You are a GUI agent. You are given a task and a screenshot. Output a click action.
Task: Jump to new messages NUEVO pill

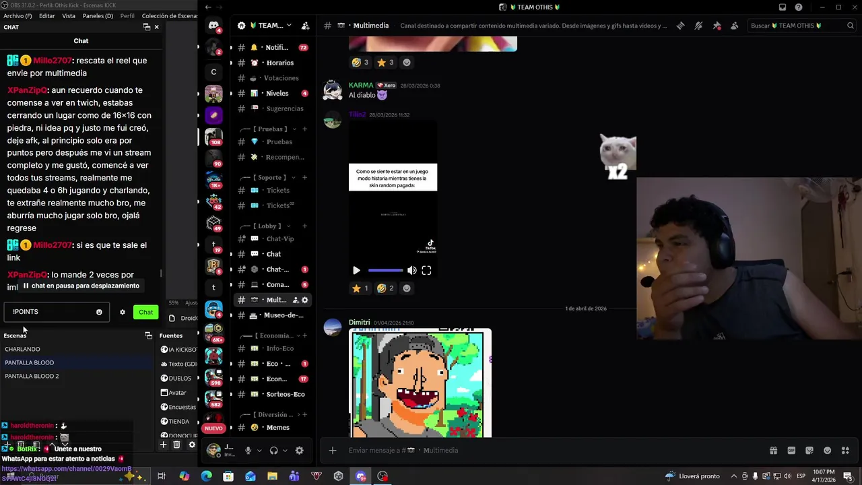coord(213,428)
